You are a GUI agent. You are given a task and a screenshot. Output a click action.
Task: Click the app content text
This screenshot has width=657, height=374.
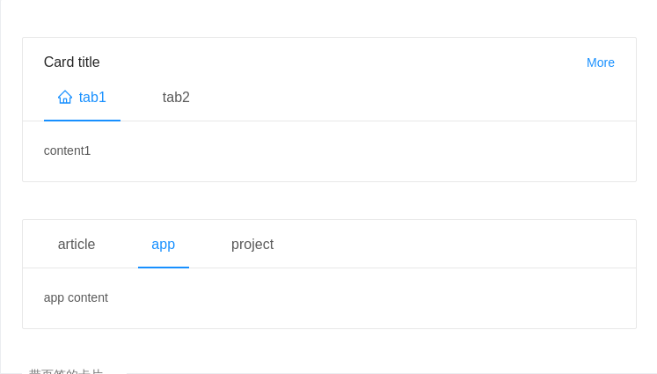pyautogui.click(x=76, y=297)
